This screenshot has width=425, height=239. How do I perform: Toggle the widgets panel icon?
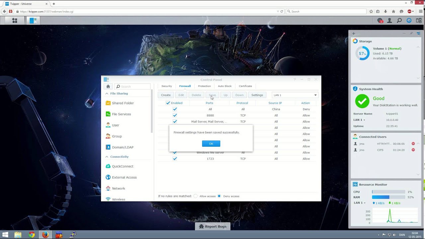409,21
